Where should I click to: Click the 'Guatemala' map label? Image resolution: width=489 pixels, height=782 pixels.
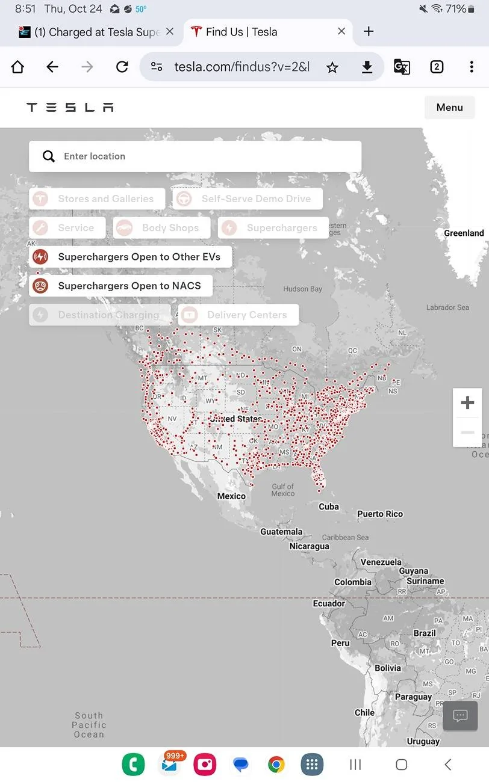(x=281, y=532)
